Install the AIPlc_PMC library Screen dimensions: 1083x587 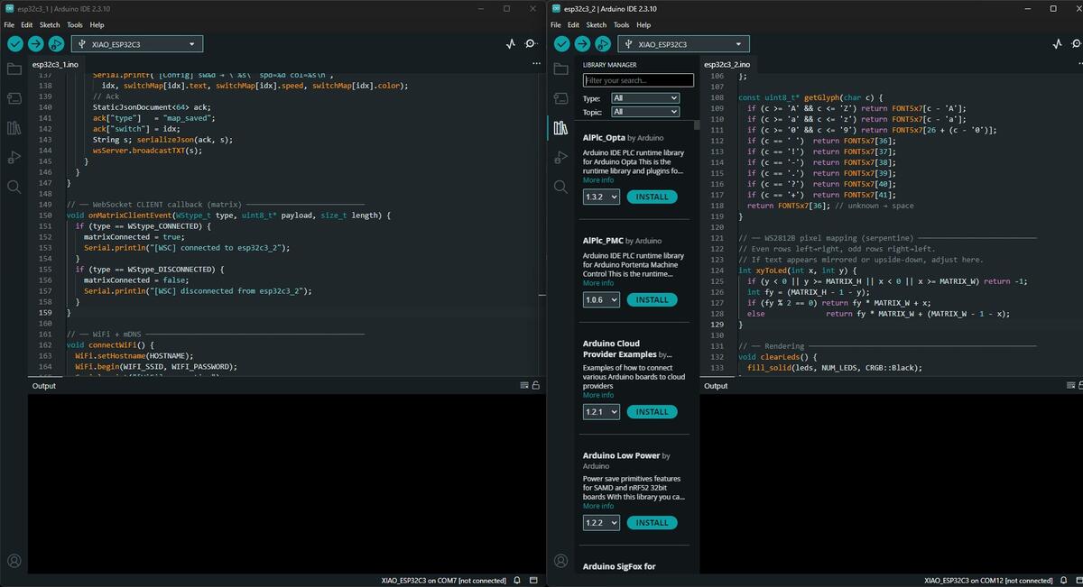click(x=652, y=299)
